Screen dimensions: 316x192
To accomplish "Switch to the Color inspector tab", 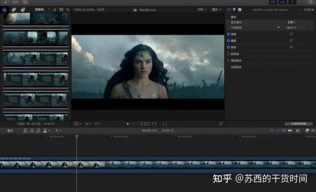I will (x=234, y=10).
